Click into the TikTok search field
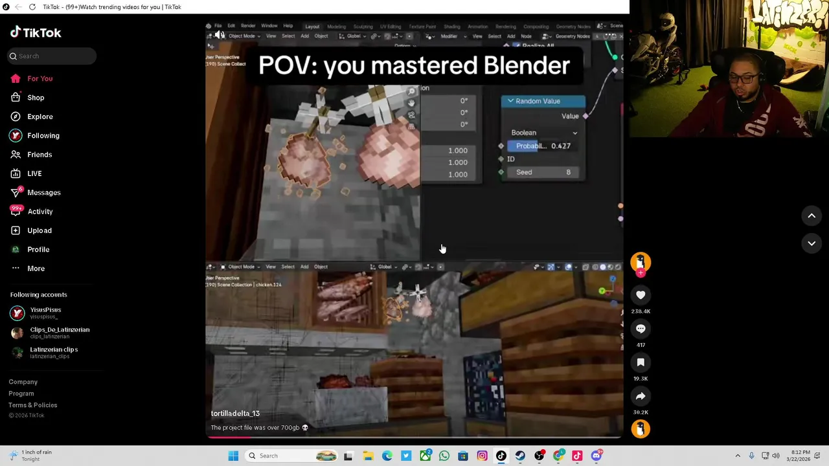The width and height of the screenshot is (829, 466). point(52,56)
